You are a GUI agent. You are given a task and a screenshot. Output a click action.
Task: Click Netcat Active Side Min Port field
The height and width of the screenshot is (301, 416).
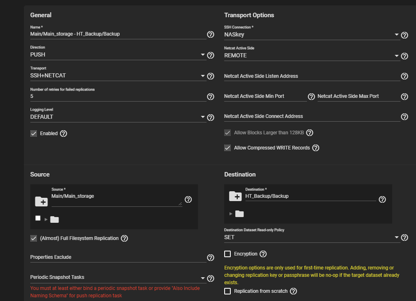point(265,96)
